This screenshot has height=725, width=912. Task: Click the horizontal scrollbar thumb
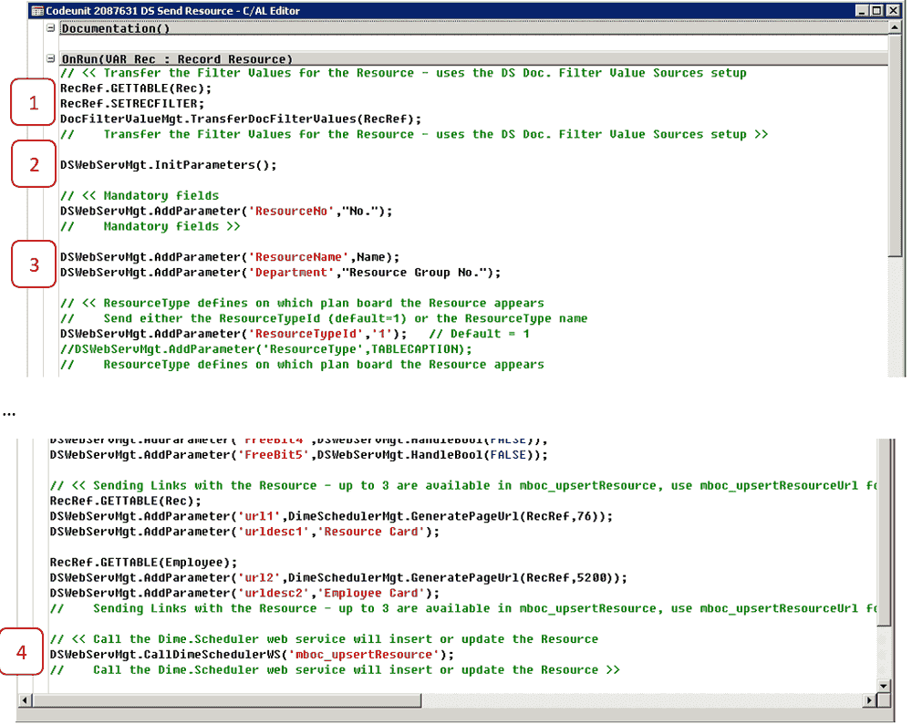coord(227,700)
